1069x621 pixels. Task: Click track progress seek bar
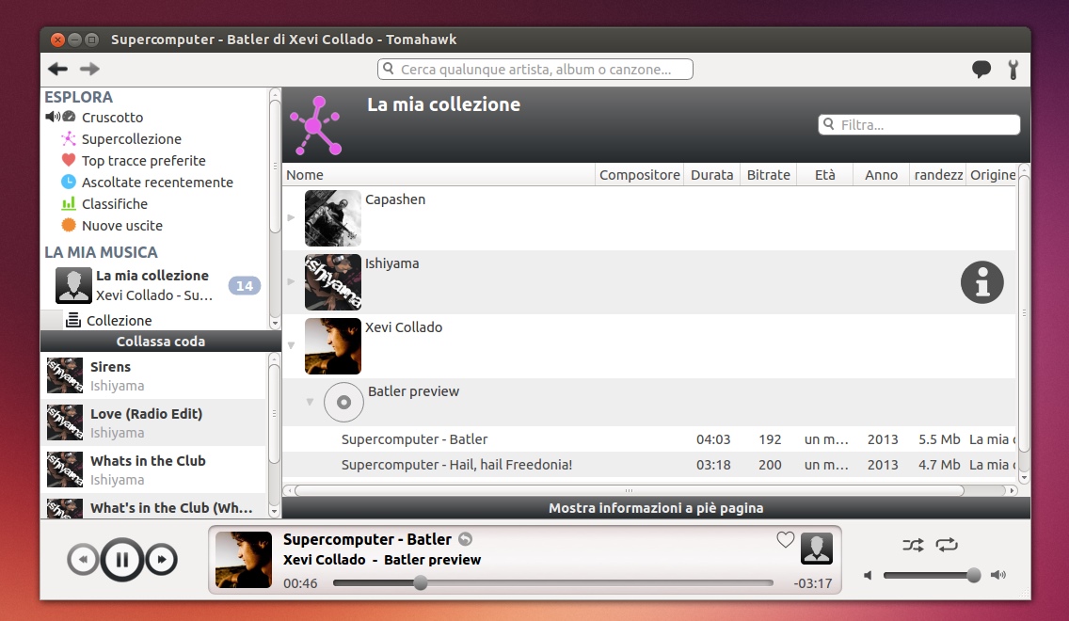point(553,582)
